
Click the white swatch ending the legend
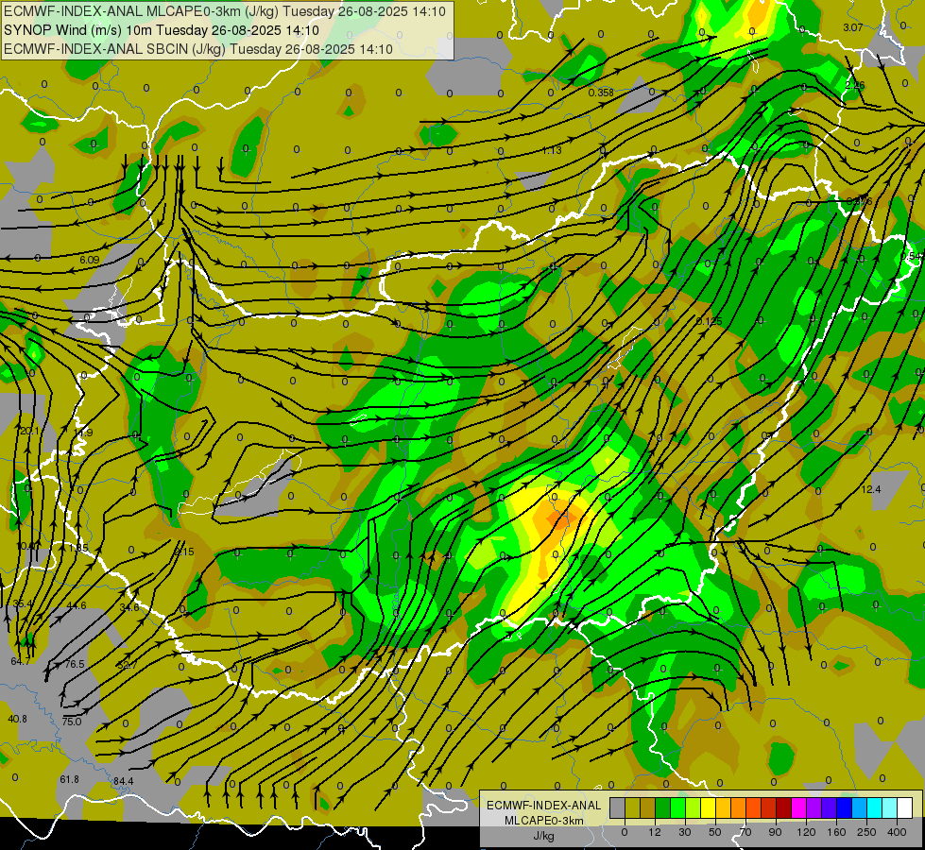(x=904, y=807)
